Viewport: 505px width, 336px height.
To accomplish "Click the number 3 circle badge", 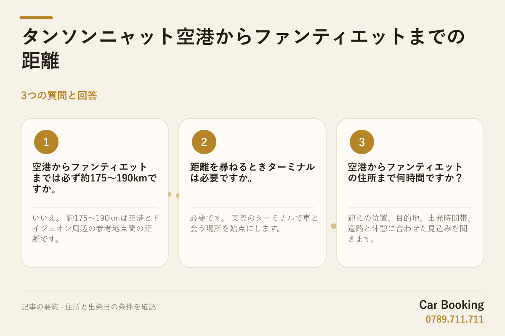I will click(362, 142).
